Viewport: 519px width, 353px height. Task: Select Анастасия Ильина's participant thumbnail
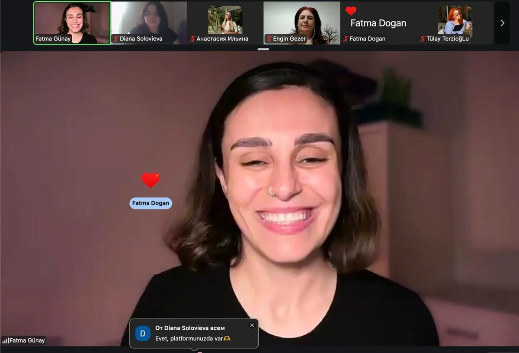(225, 23)
